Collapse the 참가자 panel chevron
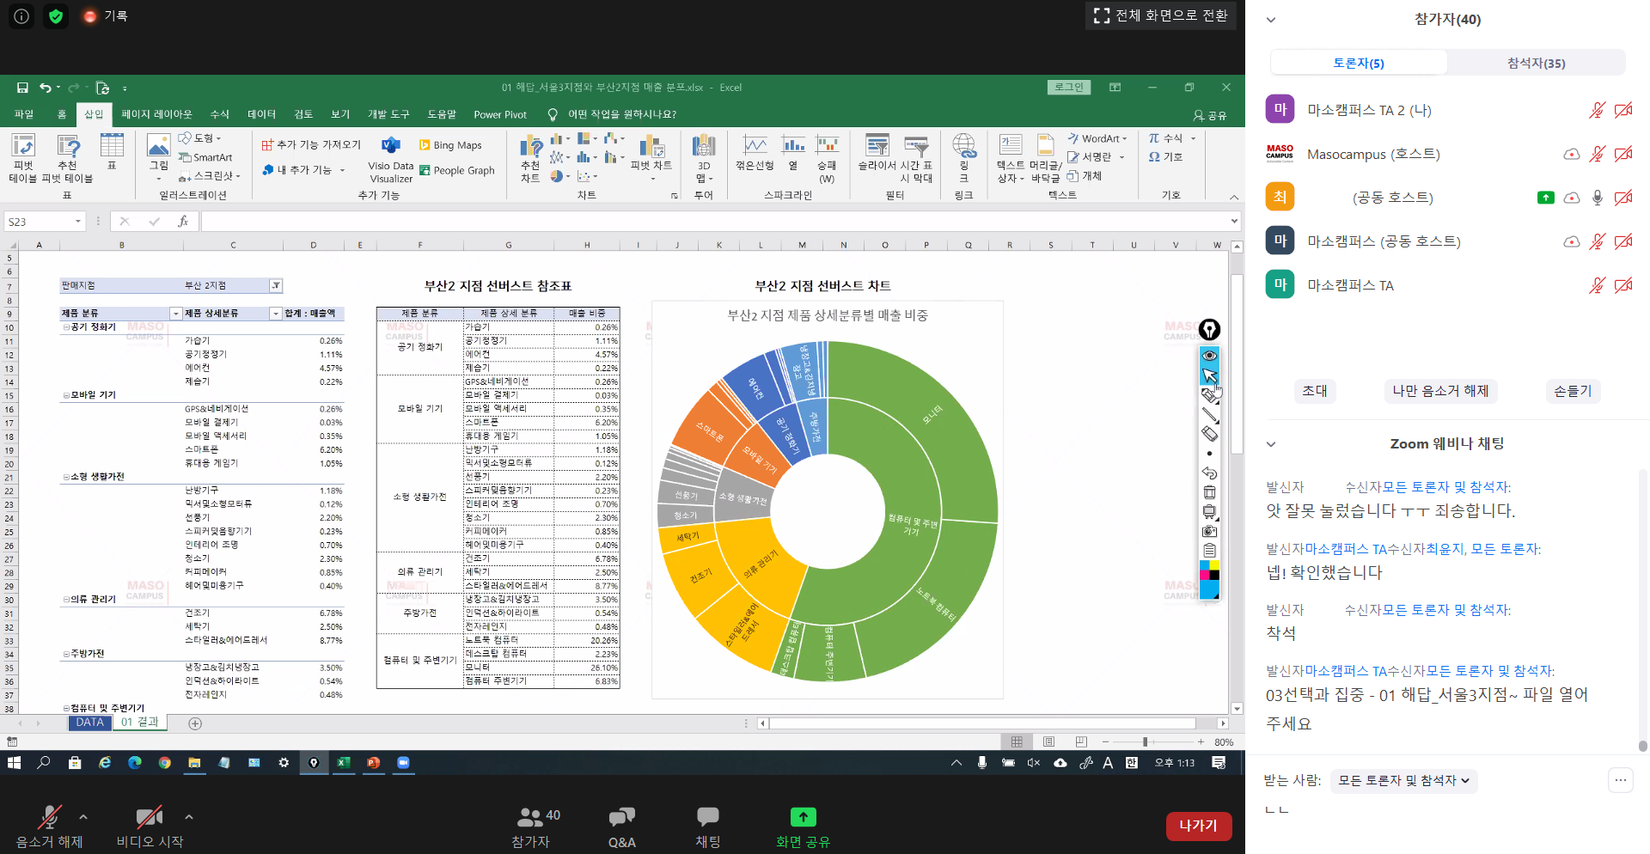 (x=1271, y=20)
